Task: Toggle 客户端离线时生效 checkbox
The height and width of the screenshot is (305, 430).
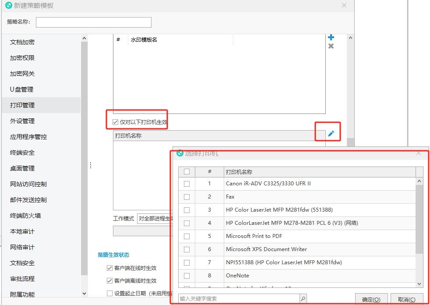Action: pyautogui.click(x=109, y=280)
